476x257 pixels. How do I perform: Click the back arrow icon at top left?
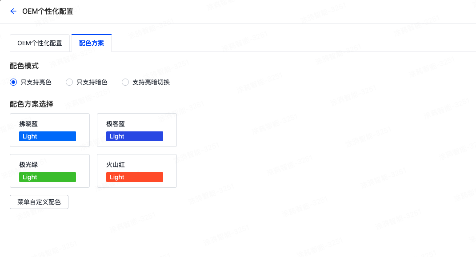[12, 11]
